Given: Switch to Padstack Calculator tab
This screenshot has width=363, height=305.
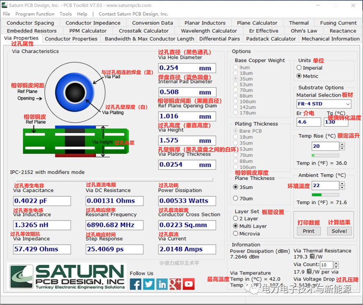Looking at the screenshot, I should coord(271,39).
